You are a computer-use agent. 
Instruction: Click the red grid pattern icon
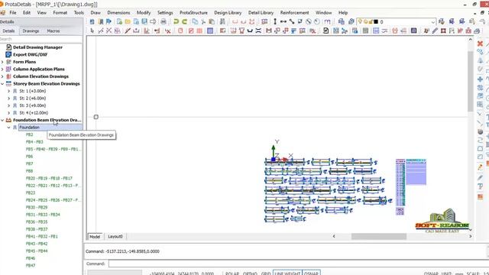pos(199,31)
